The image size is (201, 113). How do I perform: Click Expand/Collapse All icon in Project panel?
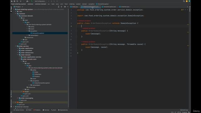pyautogui.click(x=62, y=7)
